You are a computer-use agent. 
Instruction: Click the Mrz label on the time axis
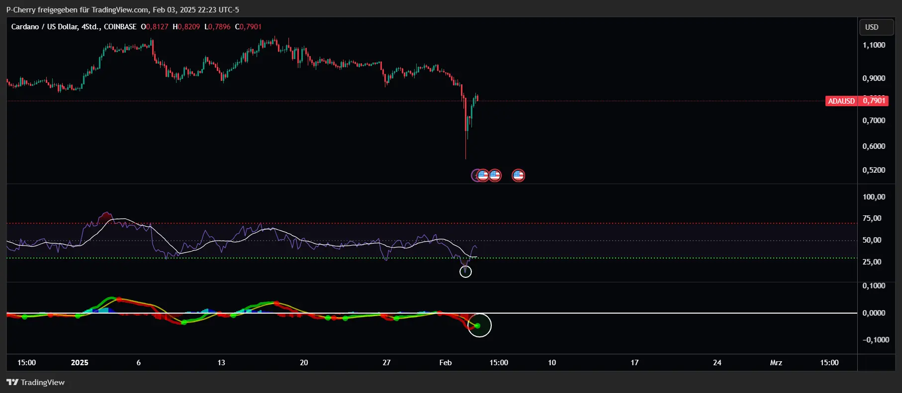776,363
